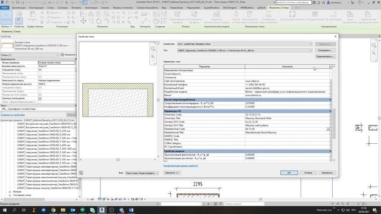Screen dimensions: 381x214
Task: Click the title bar search input field
Action: [293, 2]
